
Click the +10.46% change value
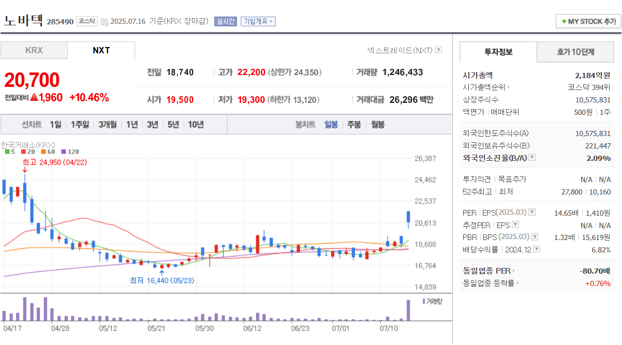tap(88, 97)
